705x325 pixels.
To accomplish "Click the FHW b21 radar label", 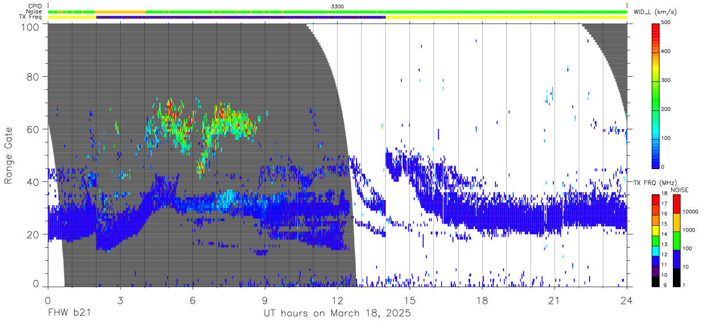I will click(x=68, y=314).
